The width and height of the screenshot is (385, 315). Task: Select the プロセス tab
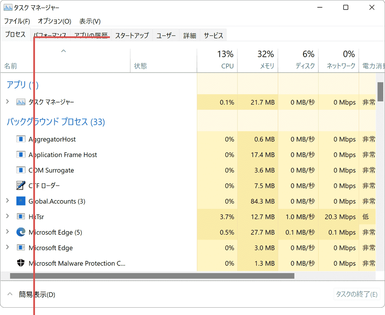[x=15, y=34]
